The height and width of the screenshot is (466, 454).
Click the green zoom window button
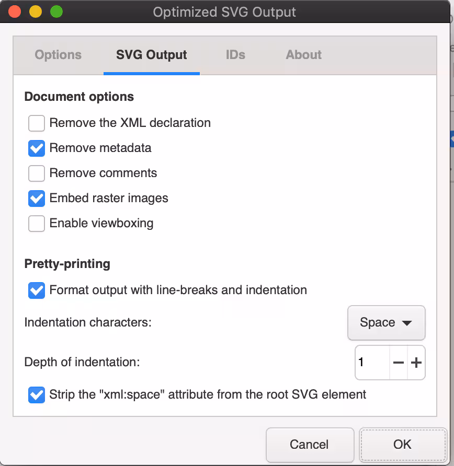point(56,11)
